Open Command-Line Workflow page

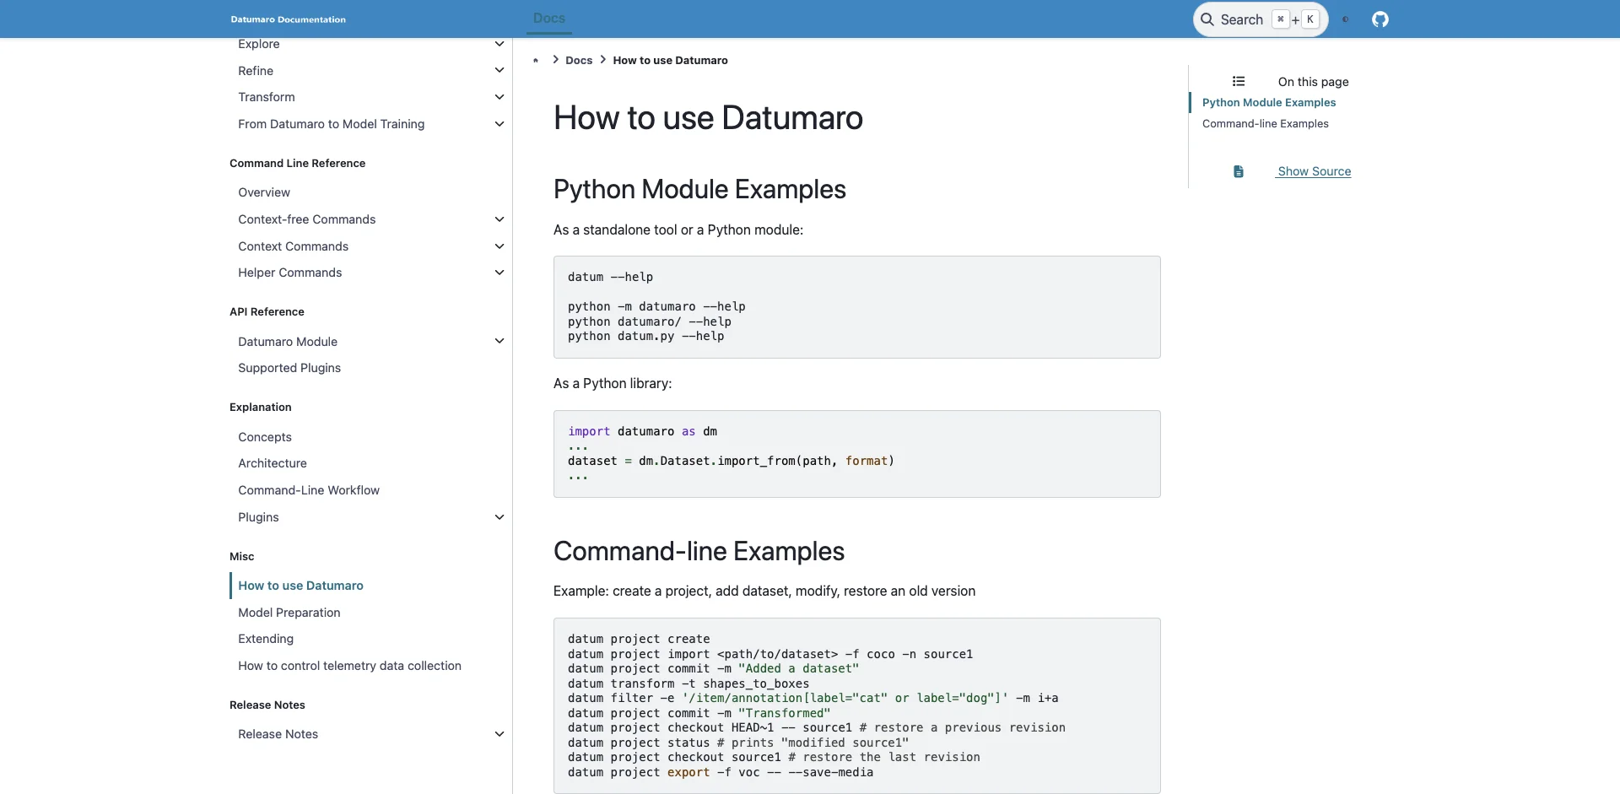pos(309,490)
